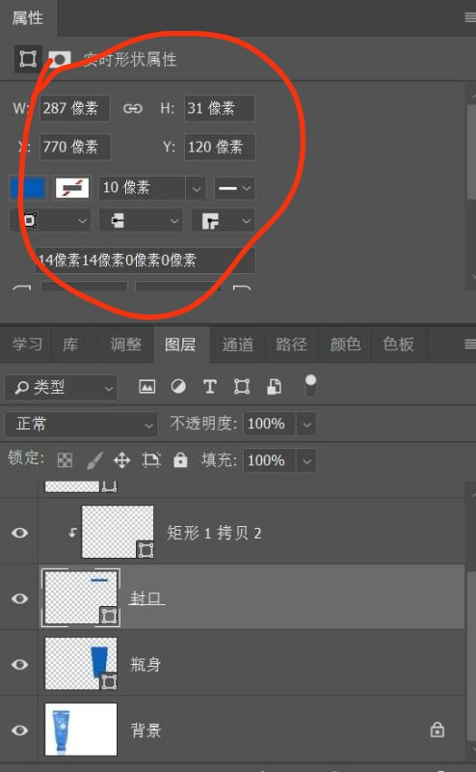Open the blend mode 正常 dropdown

81,424
